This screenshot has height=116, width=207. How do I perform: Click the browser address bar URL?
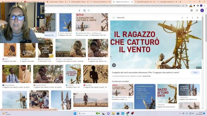(x=113, y=6)
